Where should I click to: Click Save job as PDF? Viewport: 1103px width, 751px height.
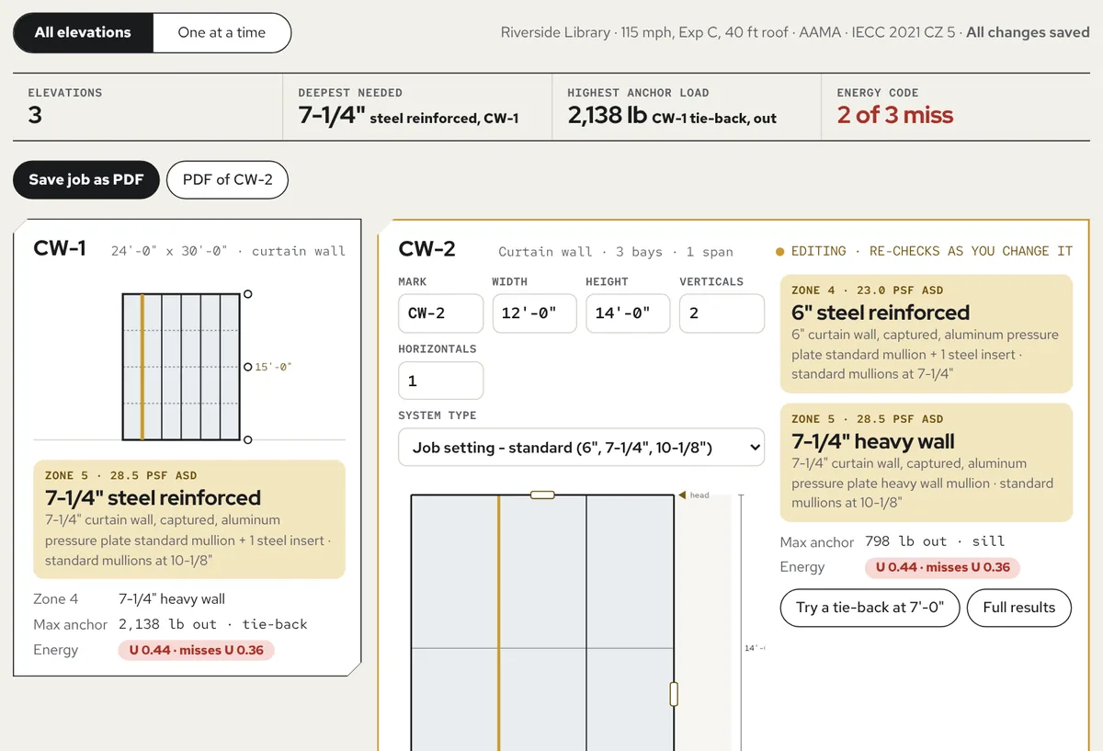coord(86,180)
